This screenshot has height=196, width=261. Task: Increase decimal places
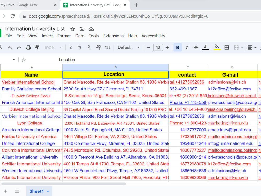pos(98,47)
